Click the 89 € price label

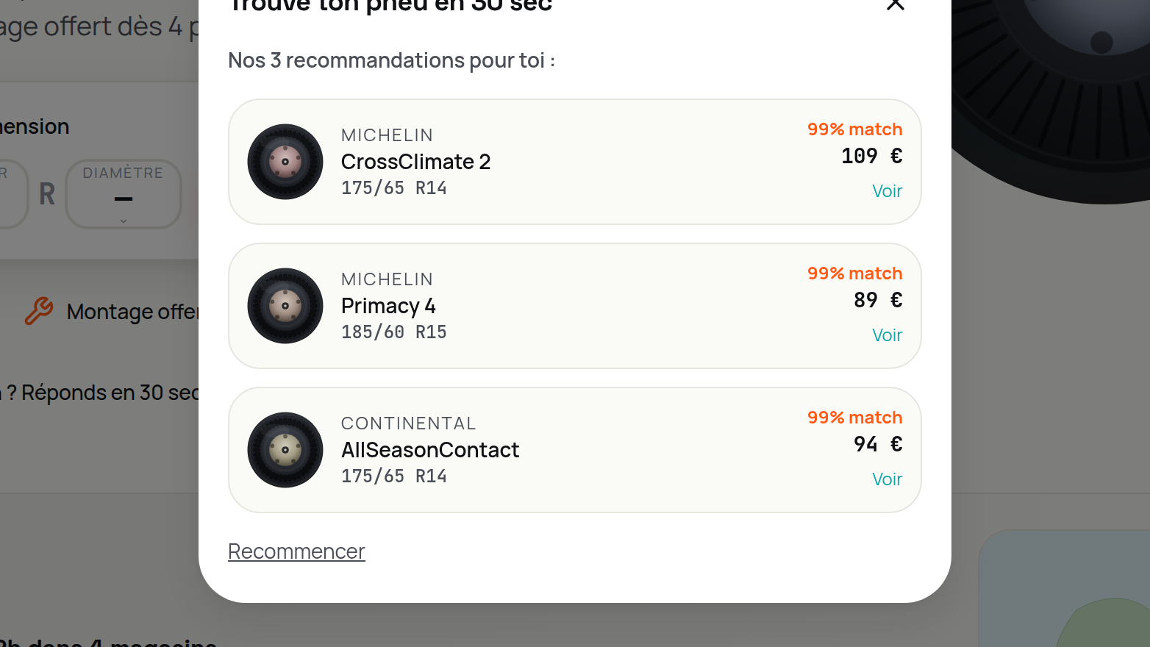[x=878, y=300]
